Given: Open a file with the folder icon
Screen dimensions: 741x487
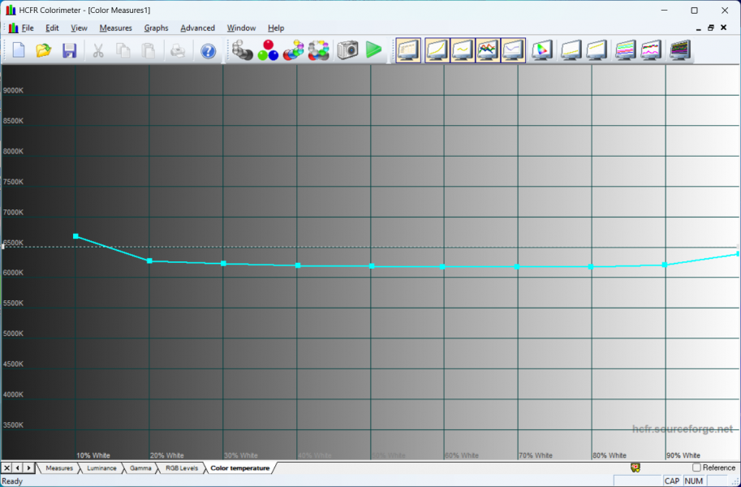Looking at the screenshot, I should 44,50.
